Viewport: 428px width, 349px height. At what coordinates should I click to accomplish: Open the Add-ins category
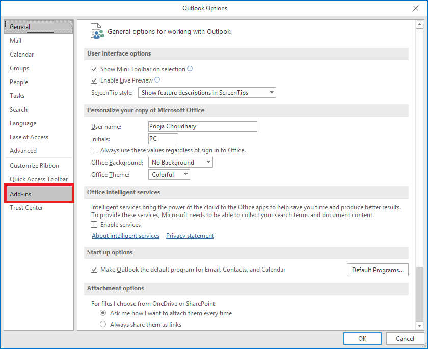coord(39,194)
